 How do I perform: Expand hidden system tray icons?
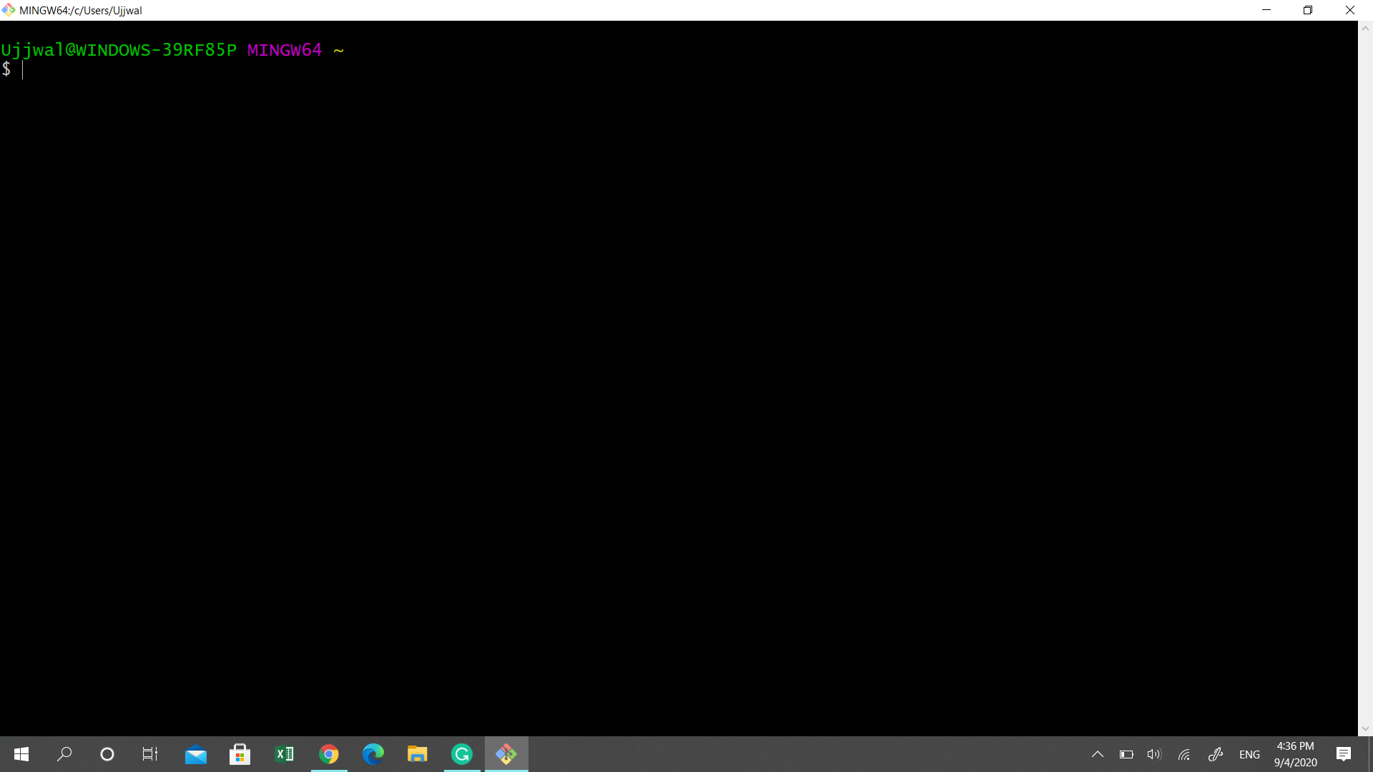(x=1098, y=754)
